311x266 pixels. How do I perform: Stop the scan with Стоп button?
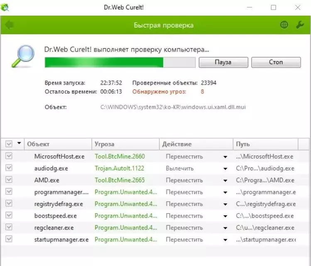point(276,62)
